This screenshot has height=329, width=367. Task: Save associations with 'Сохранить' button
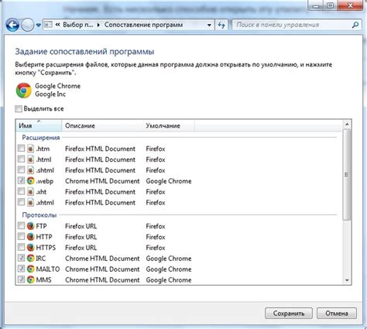coord(289,314)
